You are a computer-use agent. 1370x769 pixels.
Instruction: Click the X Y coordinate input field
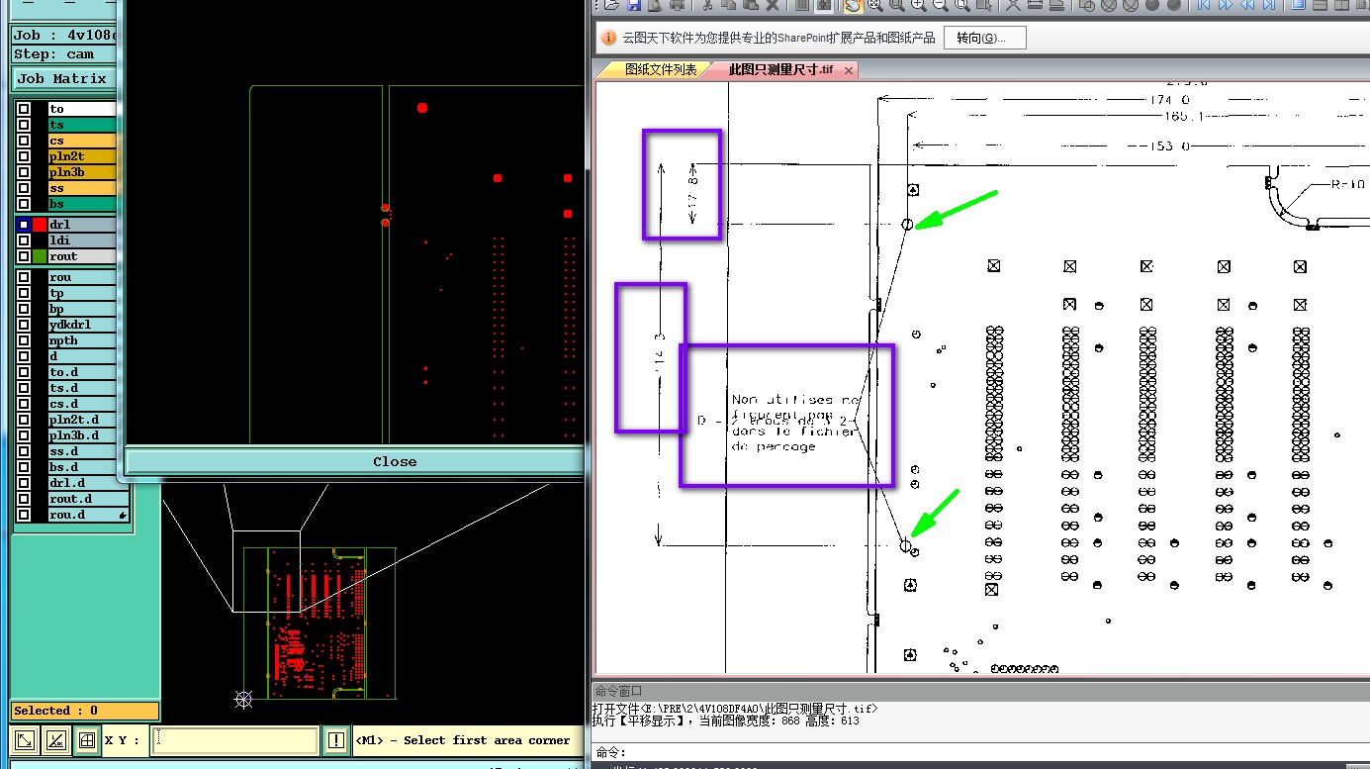[x=234, y=739]
